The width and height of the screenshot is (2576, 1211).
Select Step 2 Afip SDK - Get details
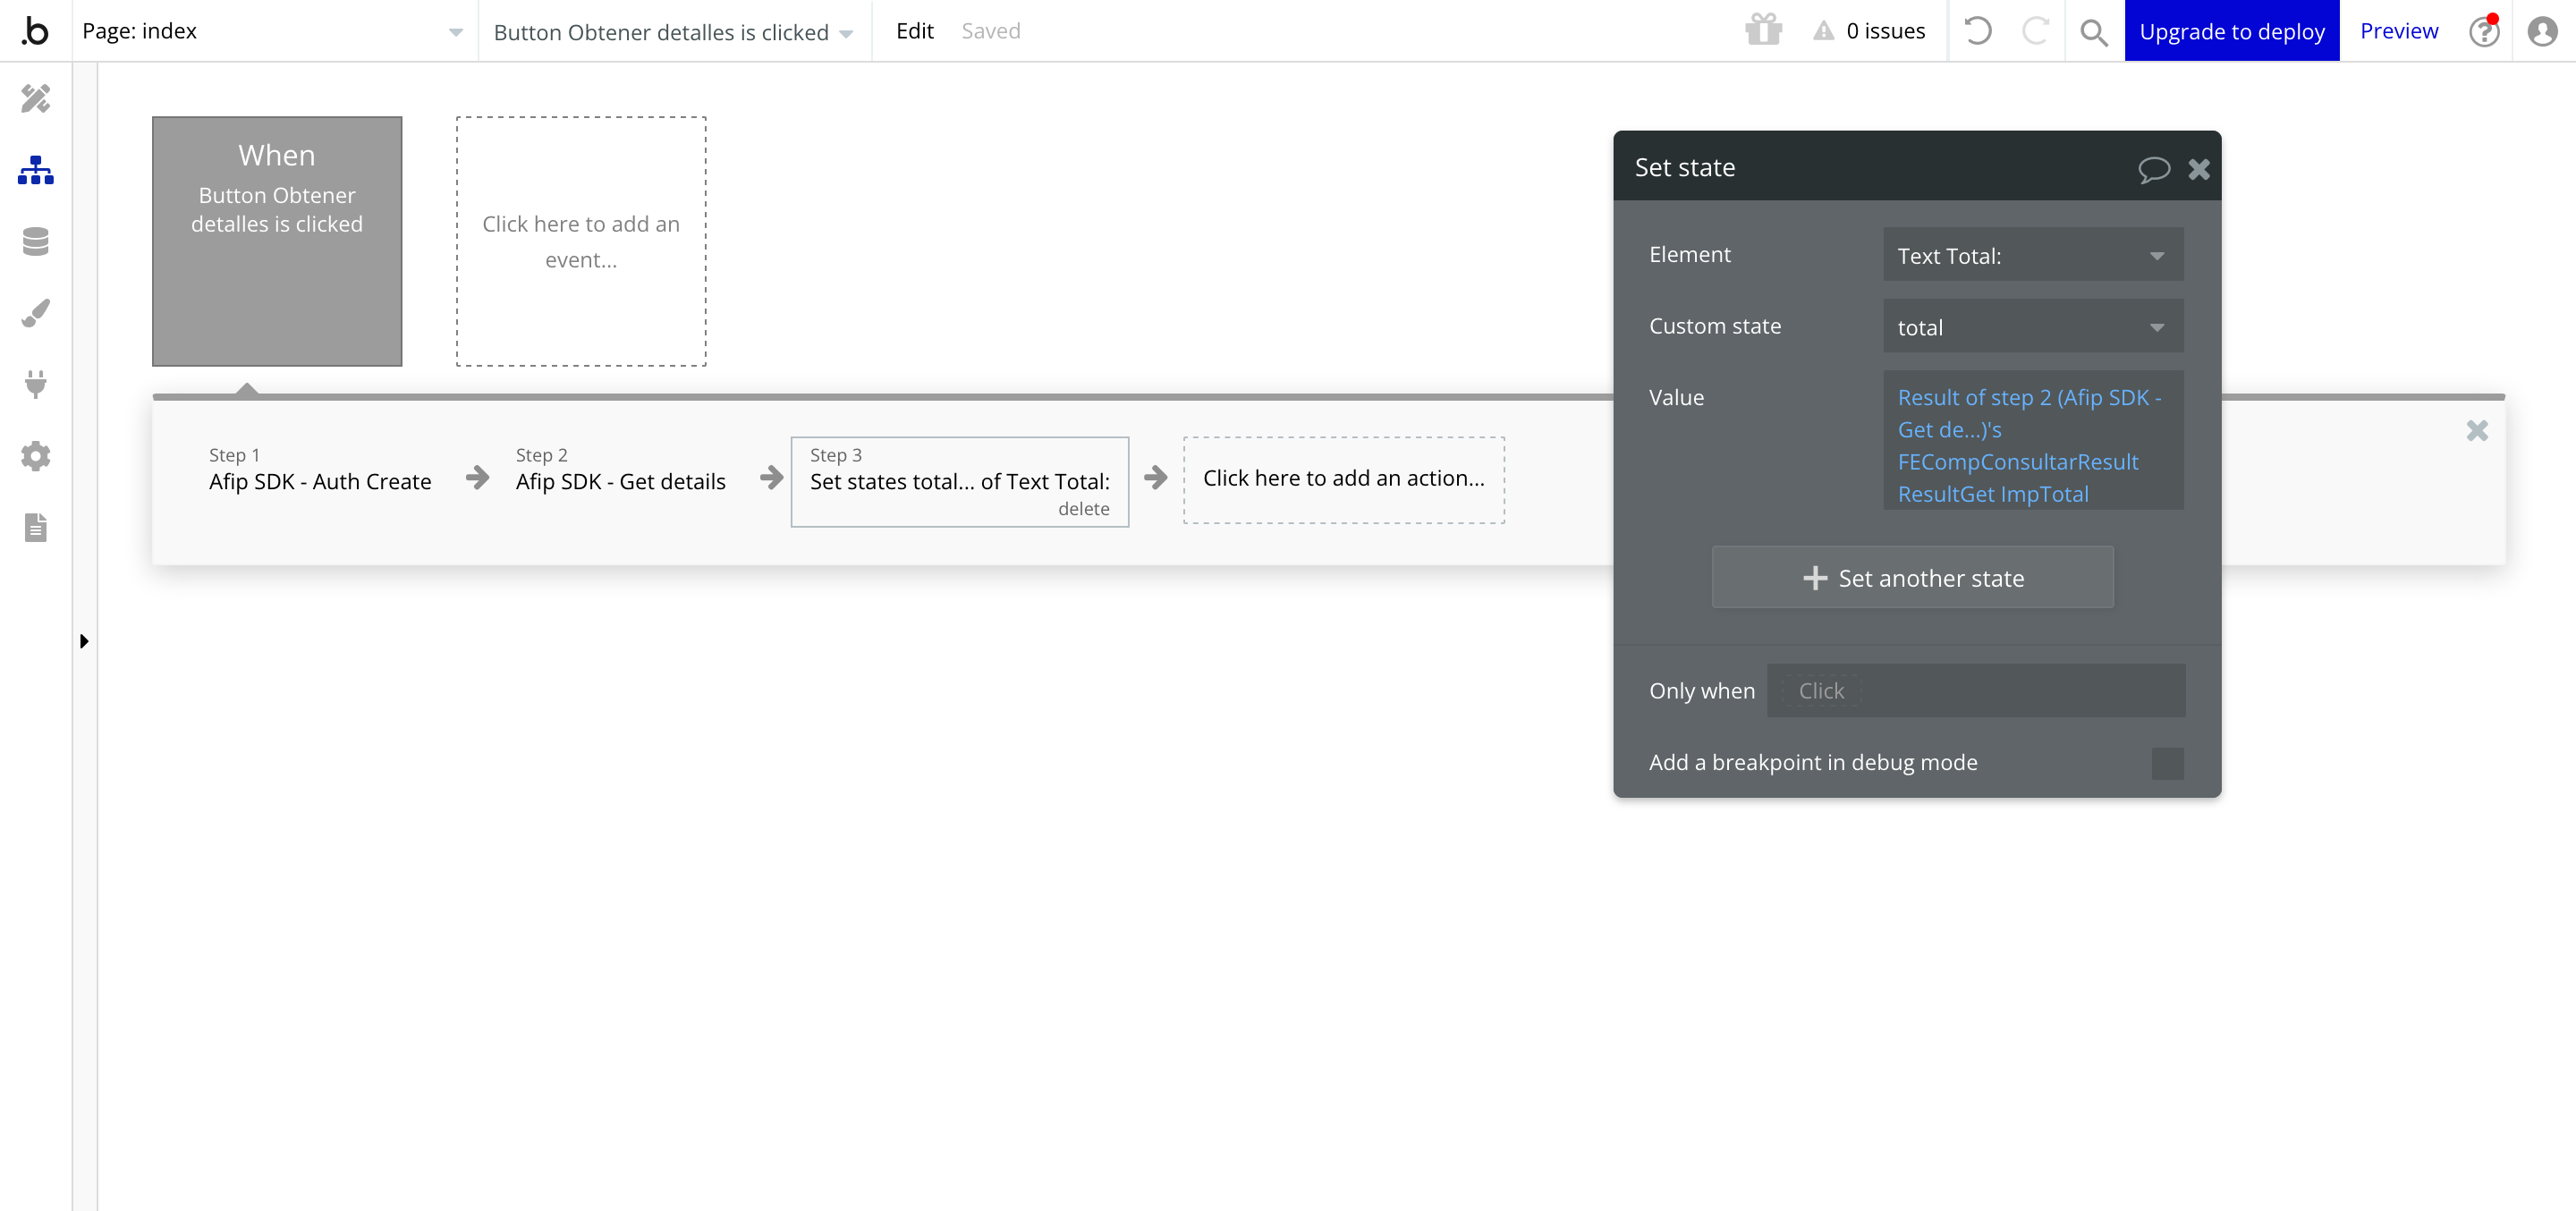[x=621, y=469]
